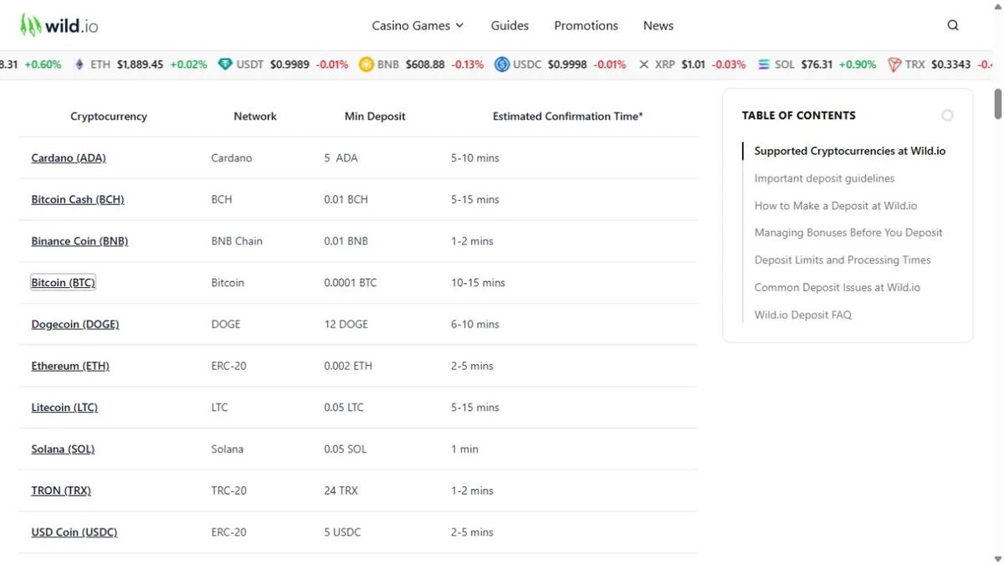Open the Binance Coin (BNB) link
The image size is (1004, 565).
tap(79, 241)
